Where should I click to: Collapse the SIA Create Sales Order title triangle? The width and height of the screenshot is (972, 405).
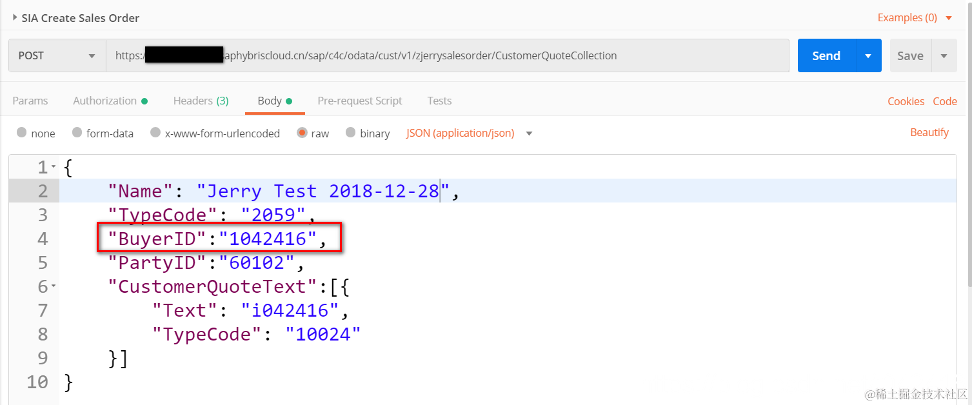pyautogui.click(x=15, y=17)
